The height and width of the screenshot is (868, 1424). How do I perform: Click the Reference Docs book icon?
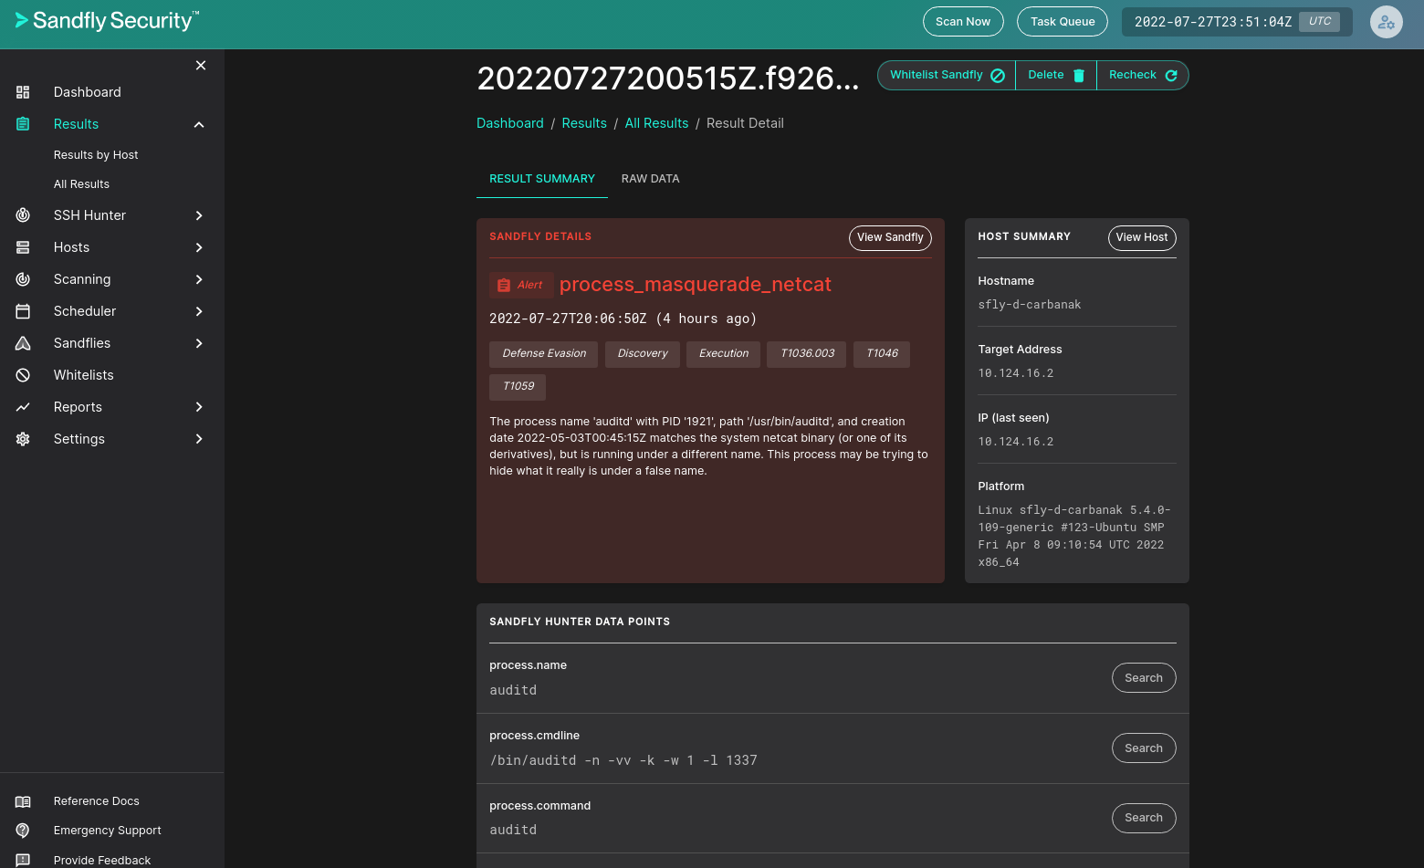[23, 801]
